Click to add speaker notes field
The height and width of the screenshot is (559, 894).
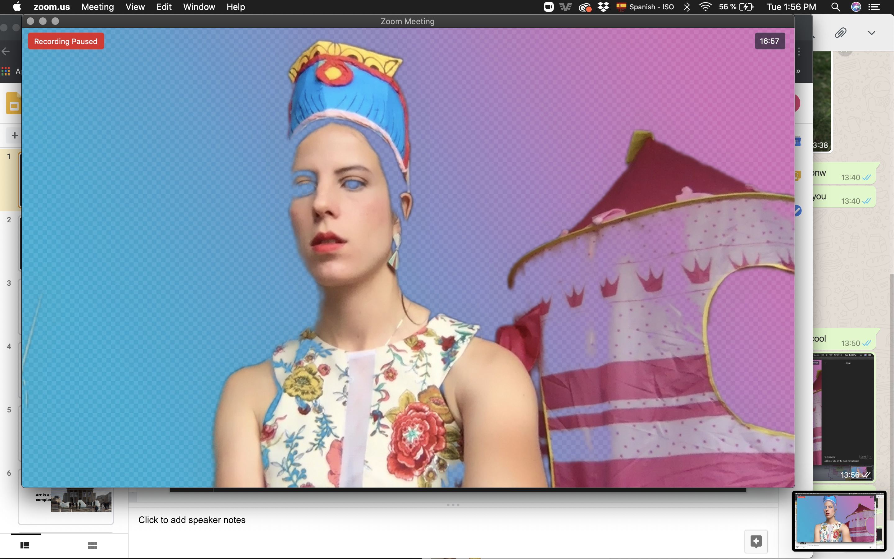tap(192, 520)
